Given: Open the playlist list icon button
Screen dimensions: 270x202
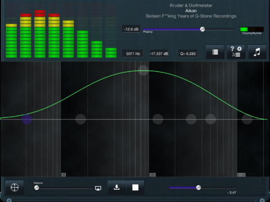Looking at the screenshot, I should coord(215,52).
